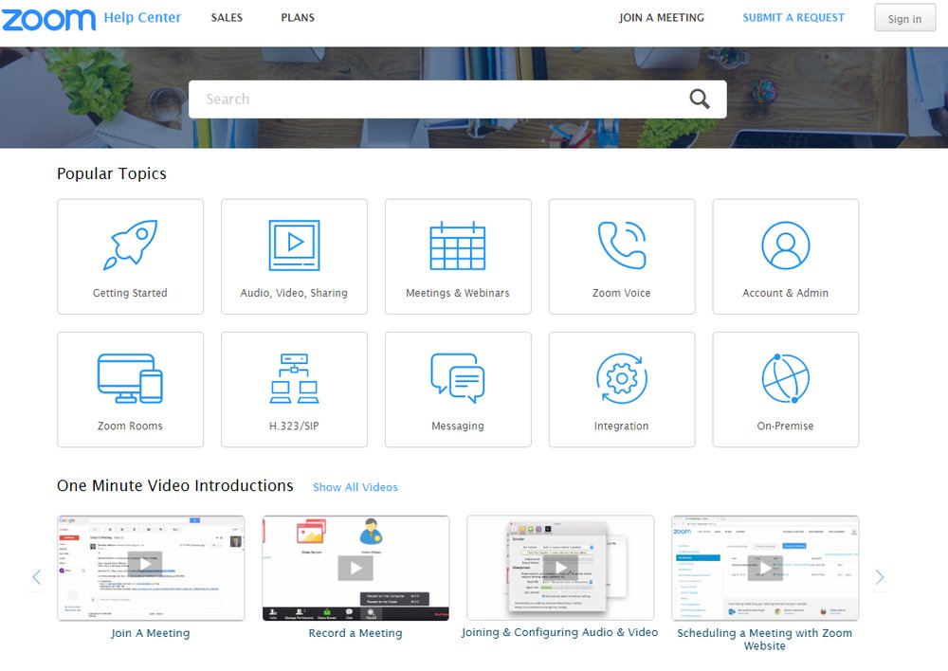Play the Record a Meeting video thumbnail
This screenshot has height=671, width=948.
click(355, 568)
